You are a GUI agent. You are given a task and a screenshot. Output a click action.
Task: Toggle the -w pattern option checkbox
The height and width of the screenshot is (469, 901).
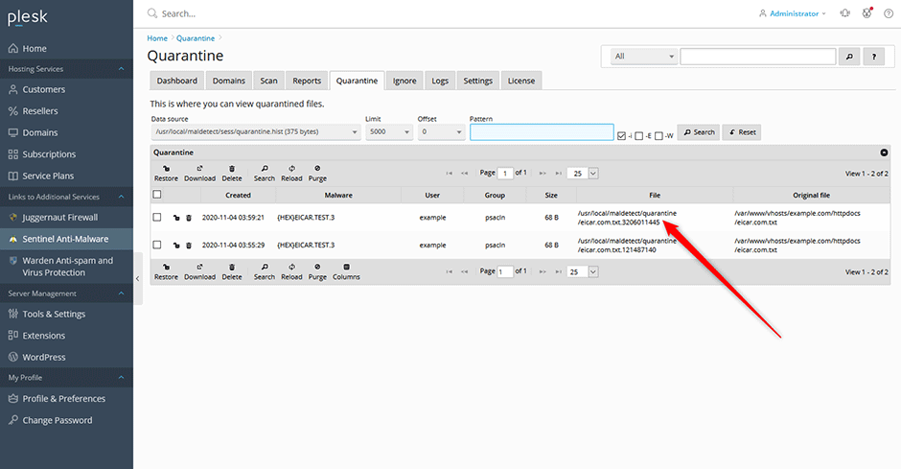pos(659,136)
